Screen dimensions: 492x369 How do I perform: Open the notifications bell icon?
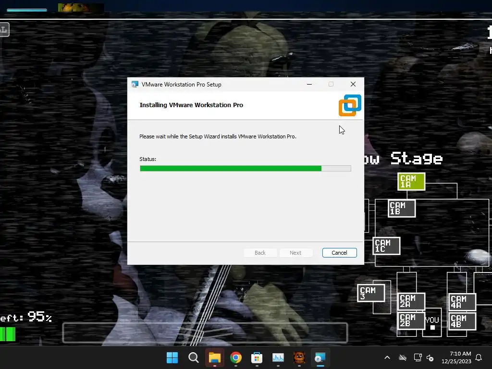(479, 357)
